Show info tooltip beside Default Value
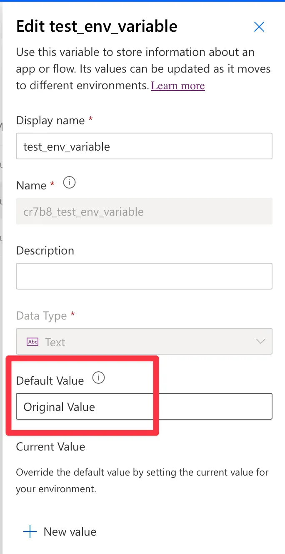 (x=98, y=378)
